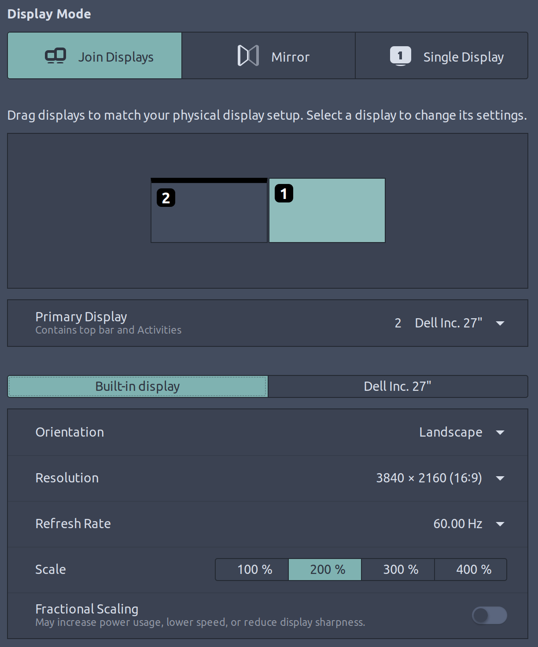Switch to the Built-in display tab
The width and height of the screenshot is (538, 647).
point(138,386)
